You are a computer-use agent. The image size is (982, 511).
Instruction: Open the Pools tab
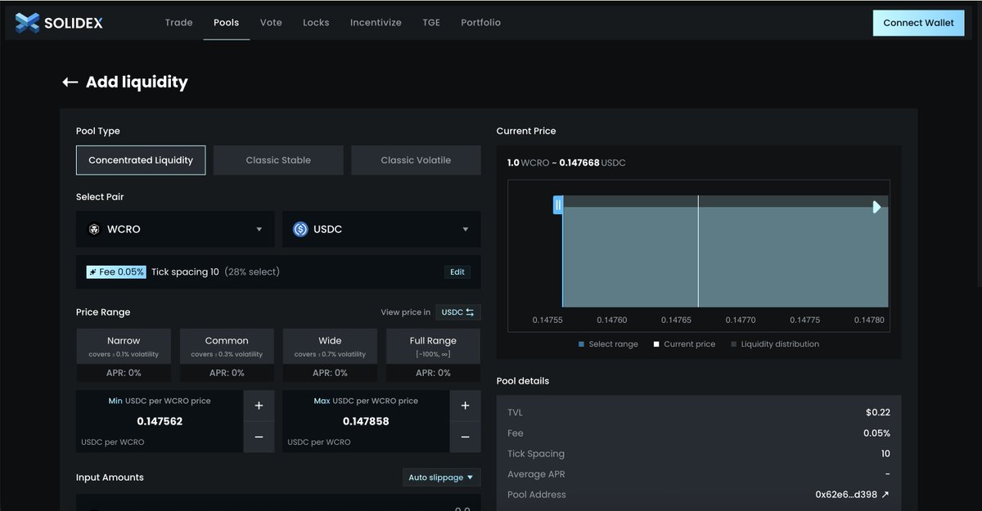(x=227, y=23)
